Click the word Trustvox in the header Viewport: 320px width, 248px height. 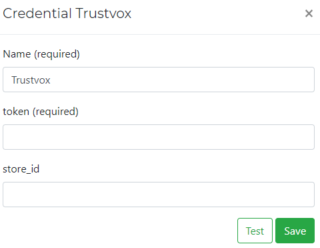(103, 13)
